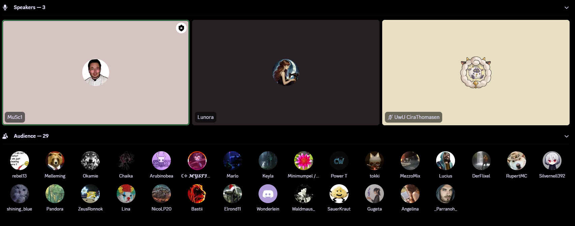This screenshot has width=575, height=226.
Task: Click the muted microphone icon beside UwU CiraThomasen
Action: 390,117
